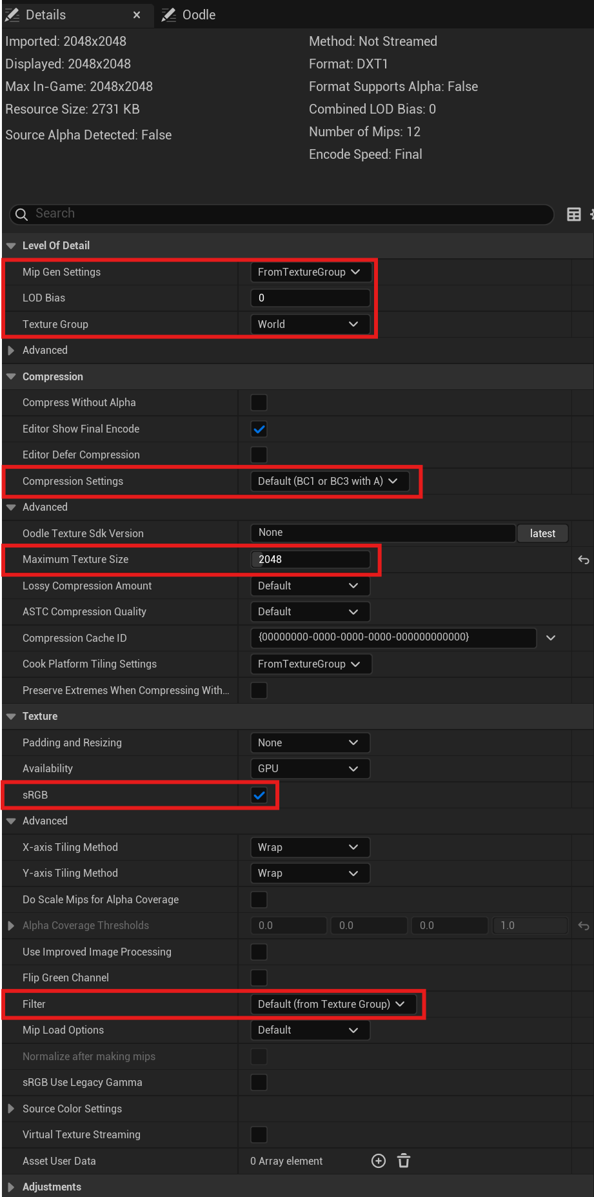Open ASTC Compression Quality dropdown
The width and height of the screenshot is (594, 1197).
pyautogui.click(x=310, y=611)
